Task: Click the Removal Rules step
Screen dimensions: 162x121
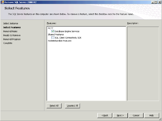Action: pos(10,31)
